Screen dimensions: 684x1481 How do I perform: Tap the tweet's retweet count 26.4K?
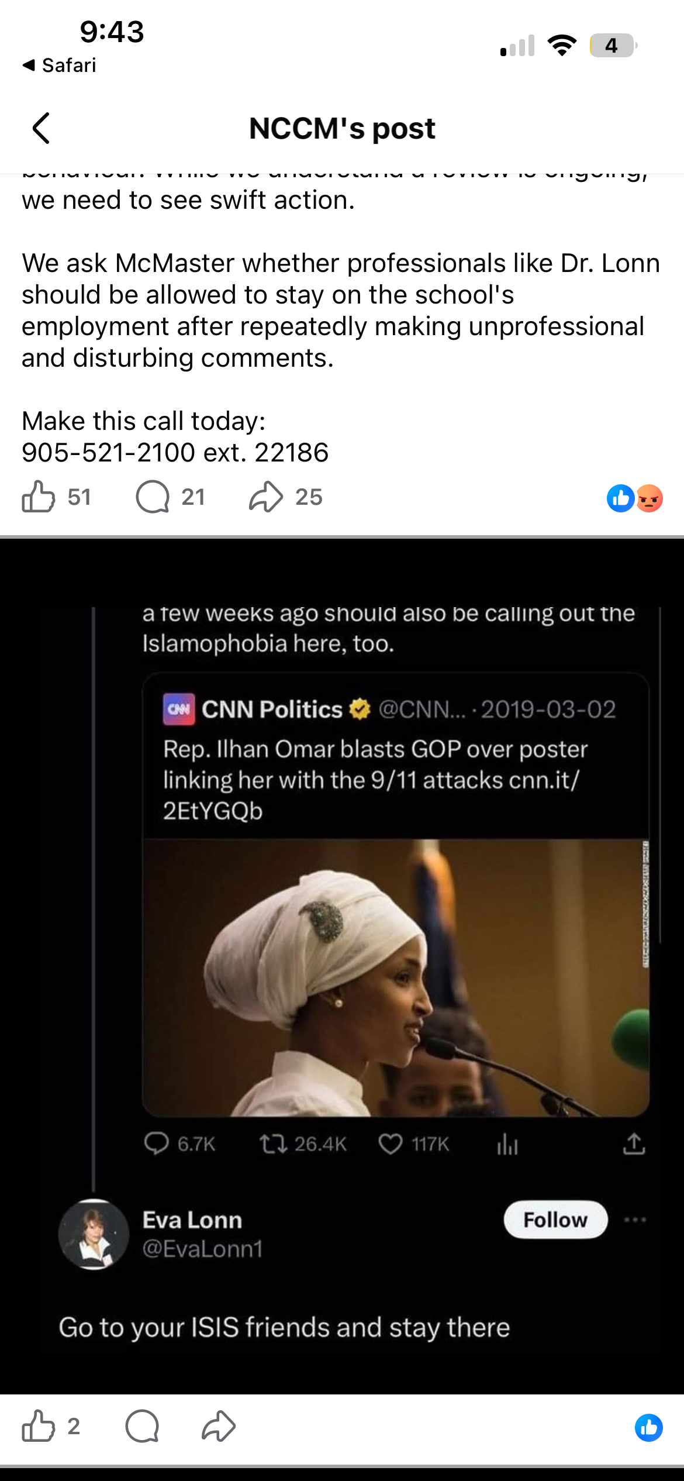[303, 1144]
